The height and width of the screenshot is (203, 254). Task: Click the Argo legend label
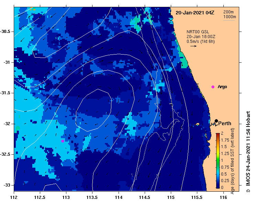(222, 87)
